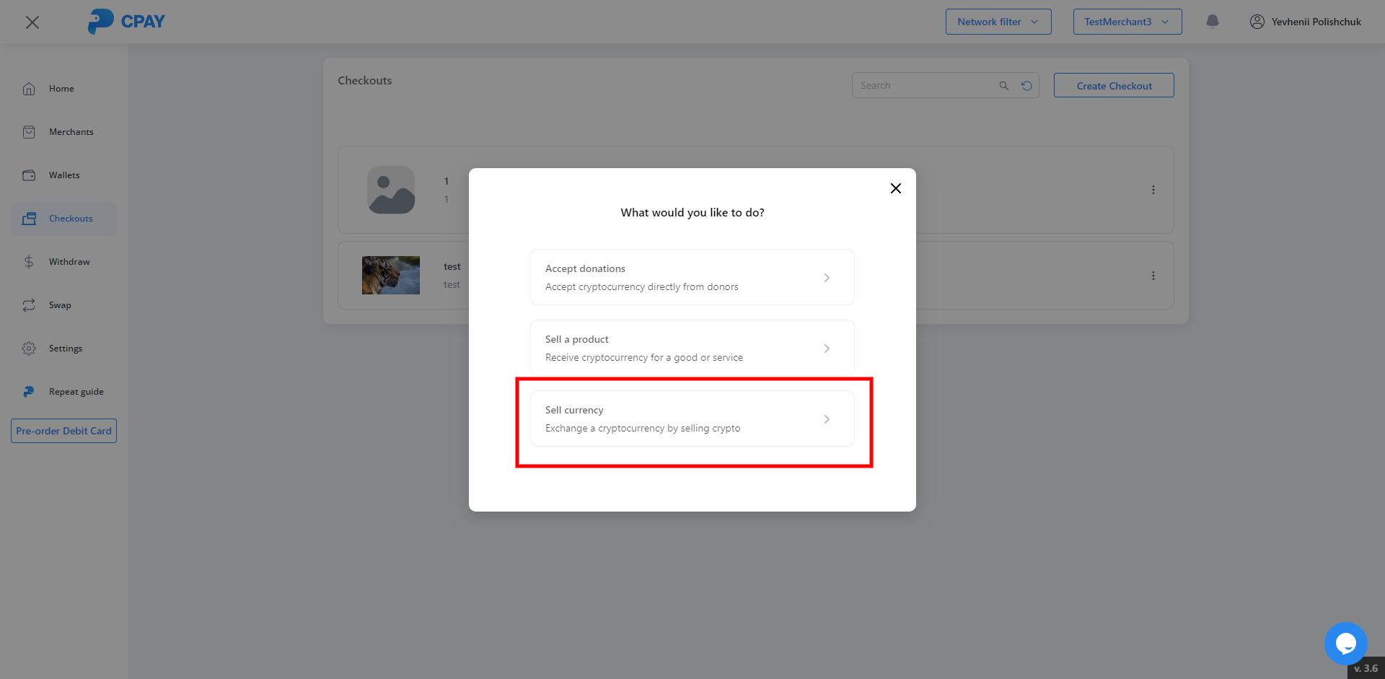This screenshot has width=1385, height=679.
Task: Navigate to Swap in the sidebar
Action: click(59, 305)
